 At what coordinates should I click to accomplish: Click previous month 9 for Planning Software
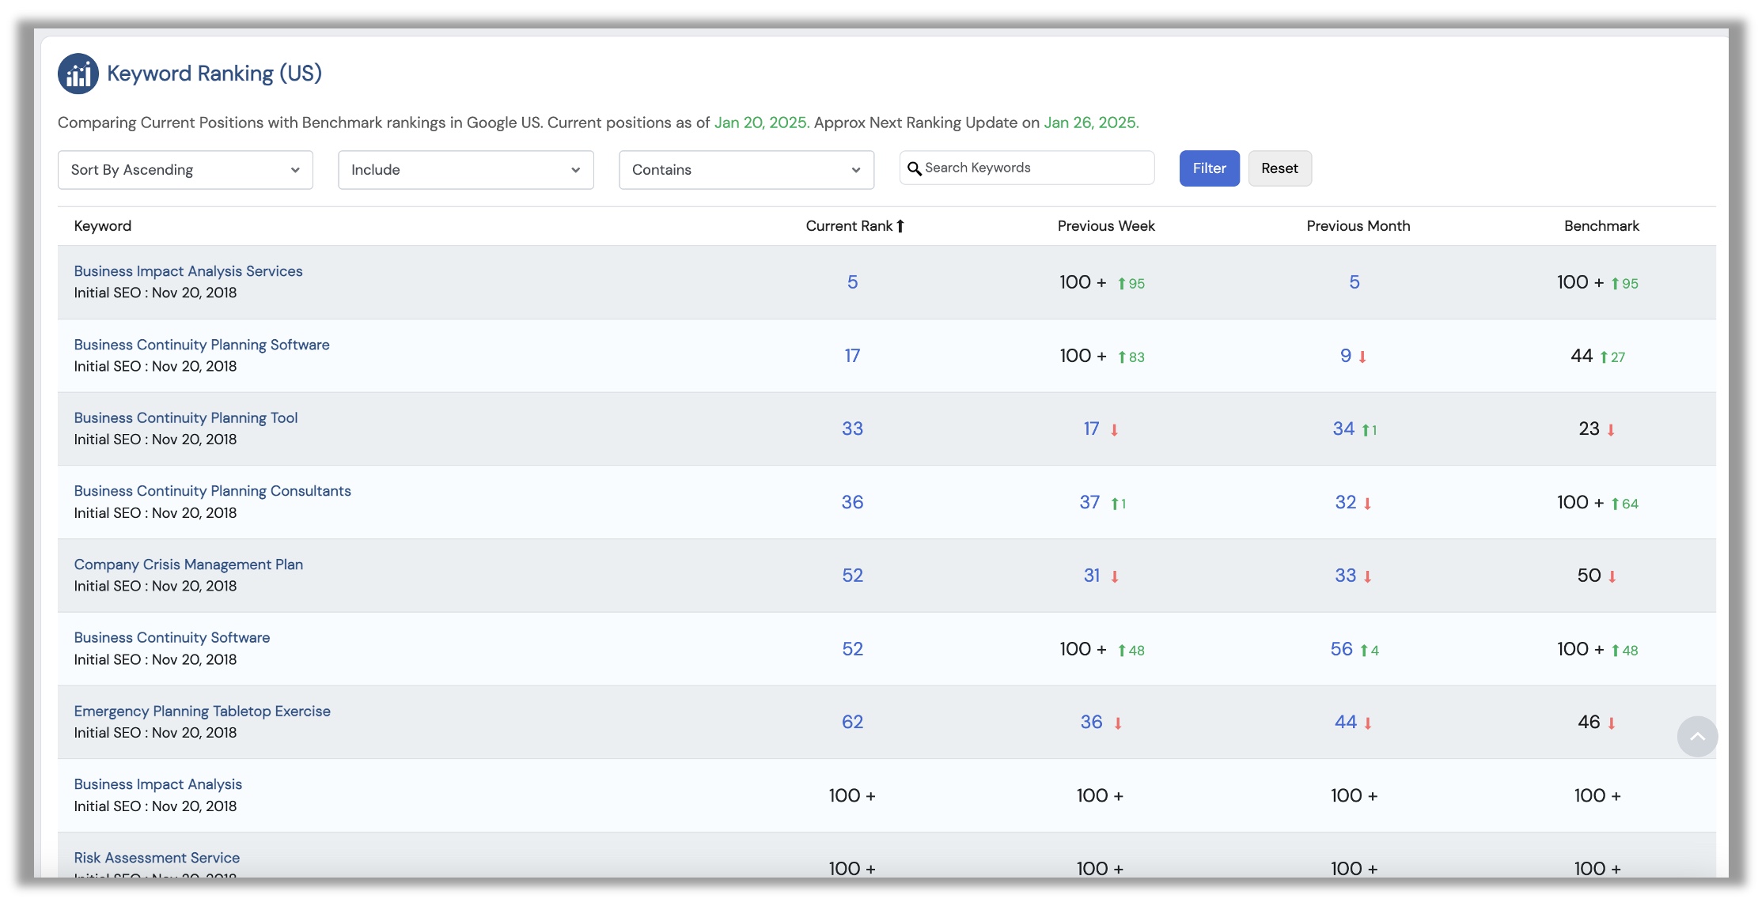coord(1345,356)
